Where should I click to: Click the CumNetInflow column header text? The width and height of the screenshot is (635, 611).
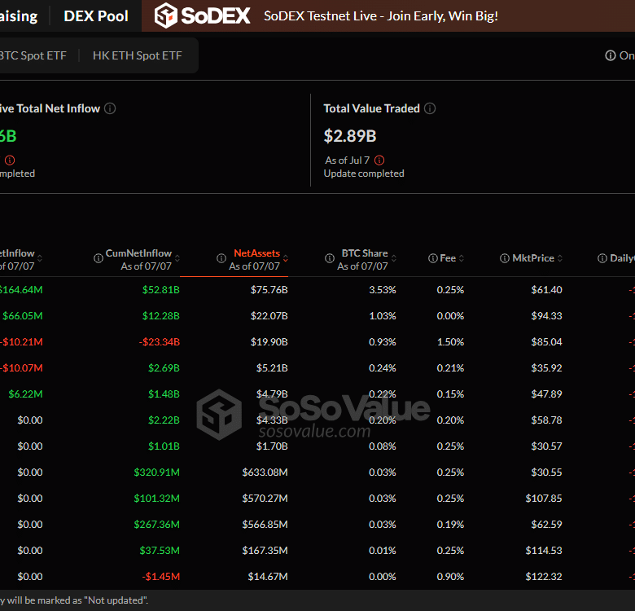[x=138, y=253]
